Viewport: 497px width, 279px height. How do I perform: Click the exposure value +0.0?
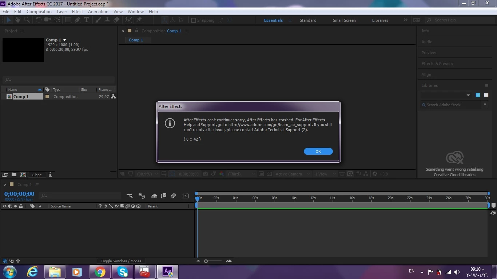point(384,174)
